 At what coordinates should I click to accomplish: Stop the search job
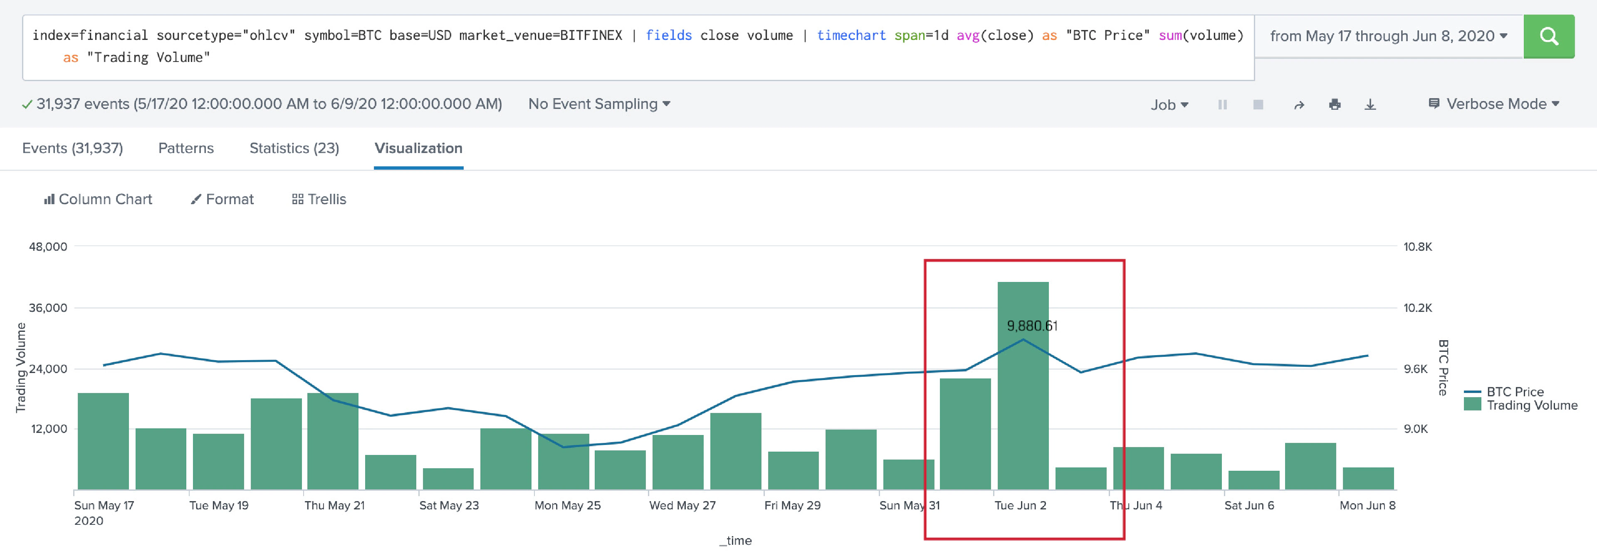tap(1258, 105)
